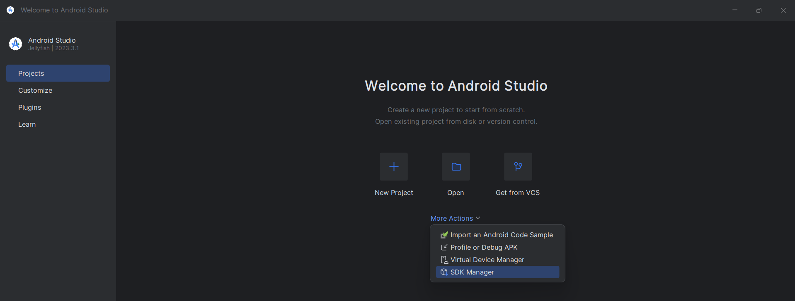Screen dimensions: 795x301
Task: Click the Android Studio title bar icon
Action: (x=10, y=10)
